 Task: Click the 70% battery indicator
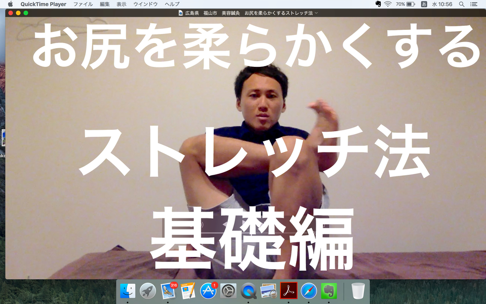[x=406, y=4]
